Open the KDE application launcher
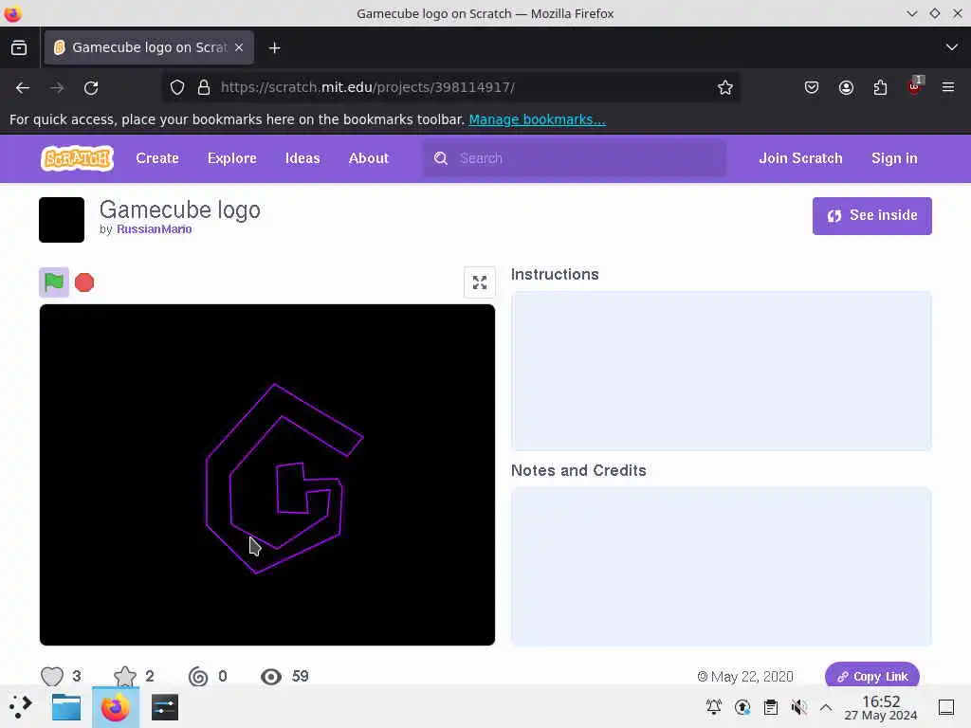Image resolution: width=971 pixels, height=728 pixels. (x=20, y=707)
